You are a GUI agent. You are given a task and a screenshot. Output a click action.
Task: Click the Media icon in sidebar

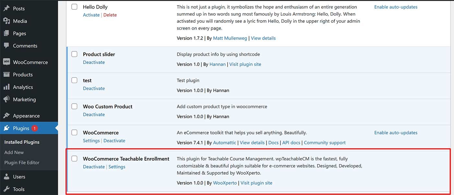click(6, 21)
